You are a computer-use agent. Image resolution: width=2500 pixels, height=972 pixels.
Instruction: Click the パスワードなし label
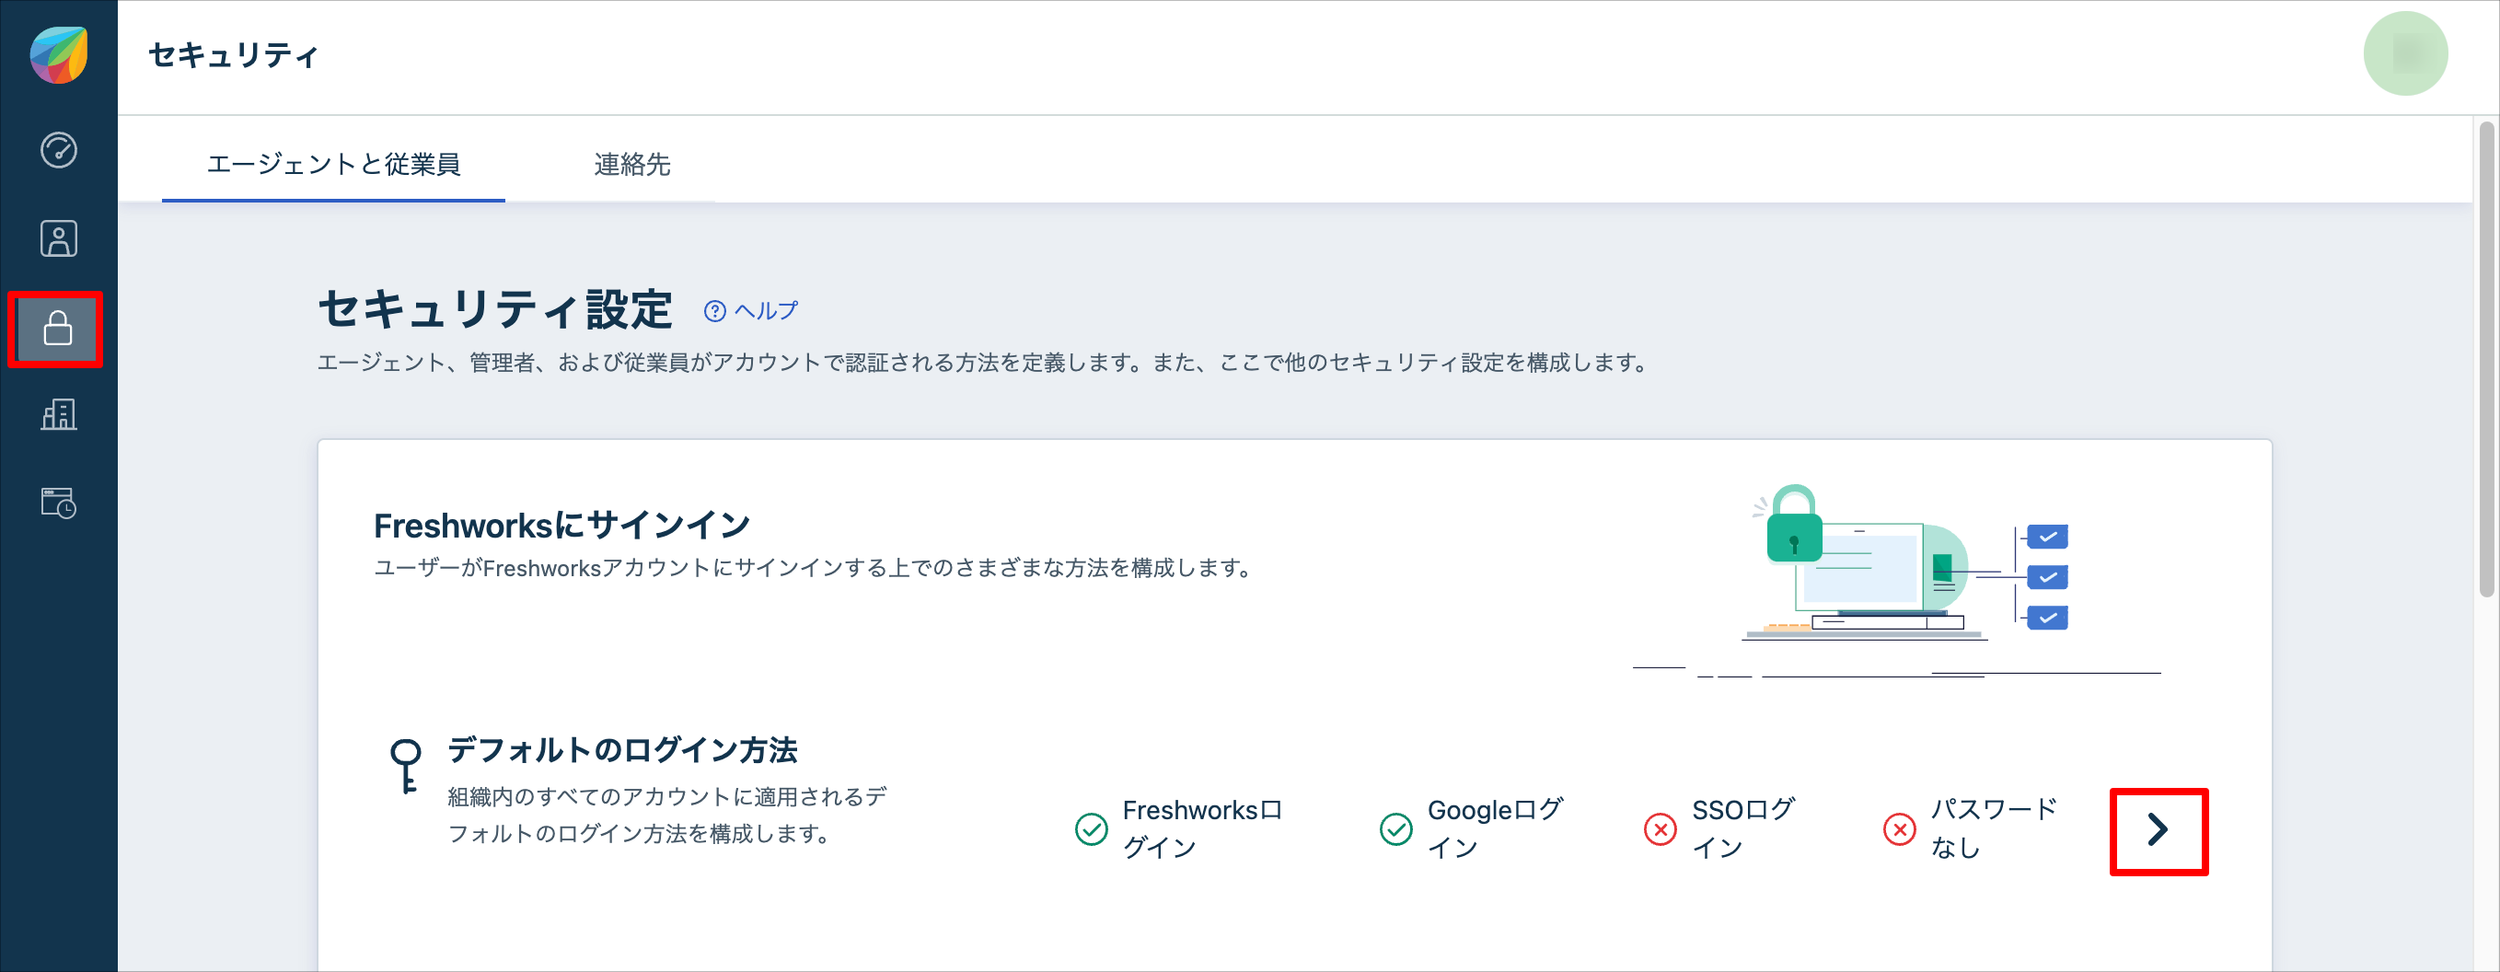(1994, 828)
